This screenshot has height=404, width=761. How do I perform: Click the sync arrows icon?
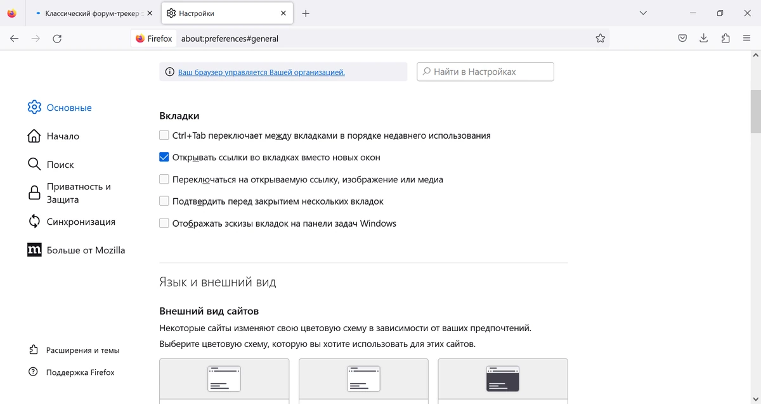click(x=34, y=222)
